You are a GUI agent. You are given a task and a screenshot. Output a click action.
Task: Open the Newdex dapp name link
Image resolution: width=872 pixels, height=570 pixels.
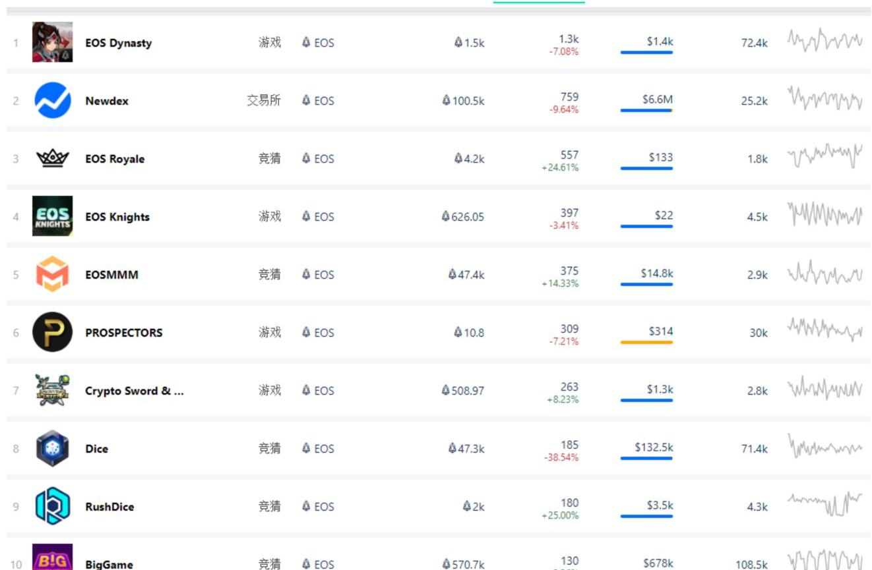(x=107, y=101)
